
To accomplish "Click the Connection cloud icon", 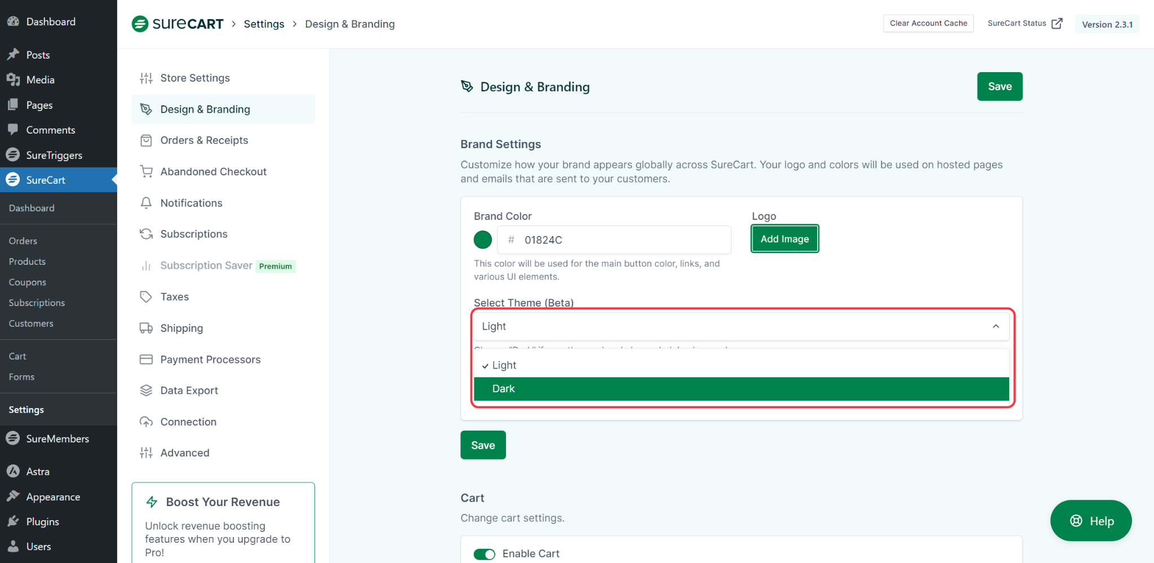I will coord(146,422).
